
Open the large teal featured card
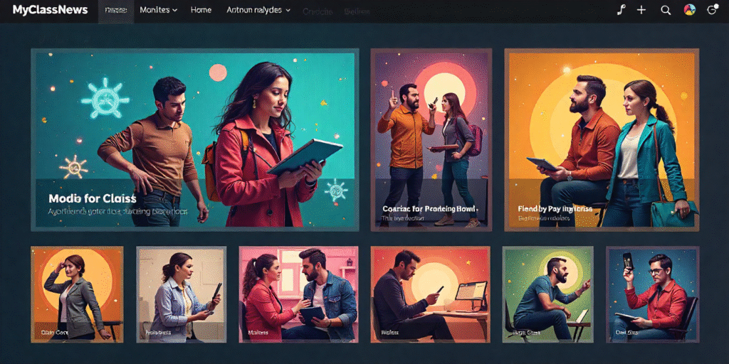[x=194, y=139]
